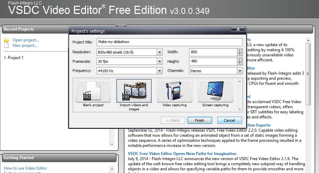Click the Cancel button
The height and width of the screenshot is (173, 319).
230,120
